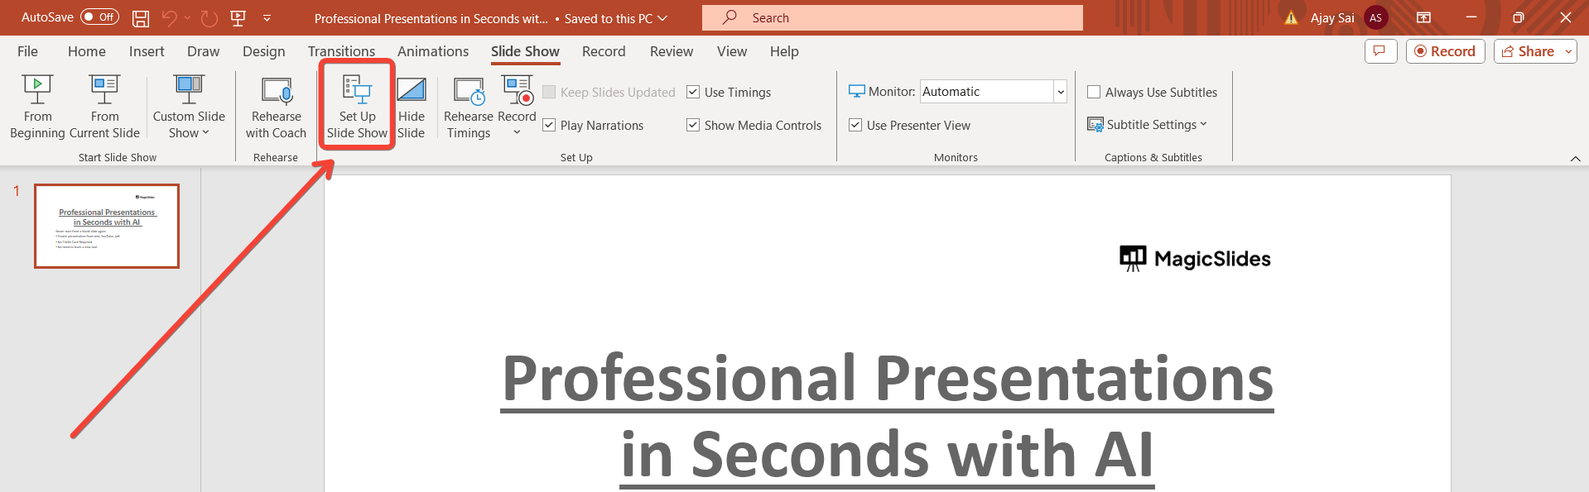
Task: Enable Always Use Subtitles checkbox
Action: pos(1094,92)
